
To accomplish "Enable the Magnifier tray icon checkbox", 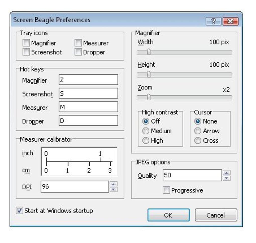I will (26, 43).
